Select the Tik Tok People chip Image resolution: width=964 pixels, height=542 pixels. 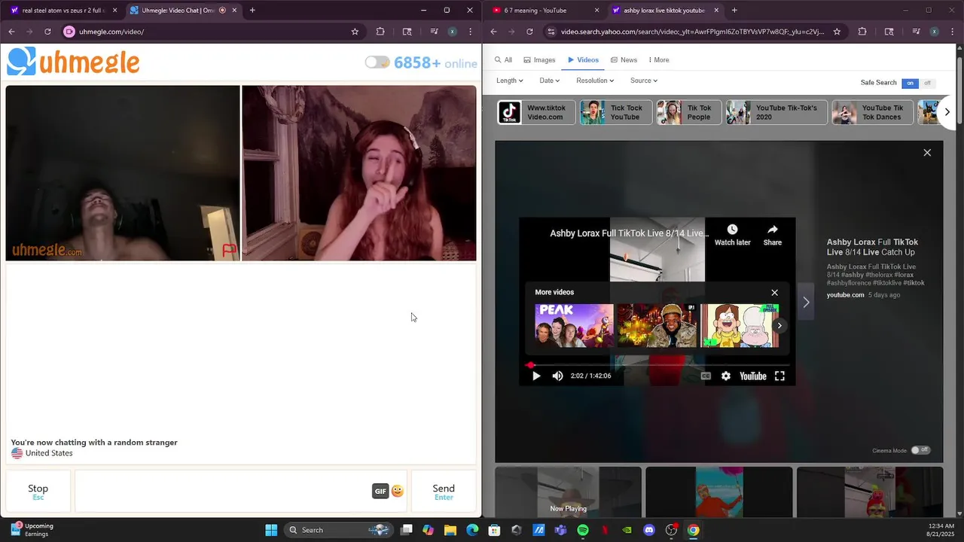pyautogui.click(x=689, y=112)
